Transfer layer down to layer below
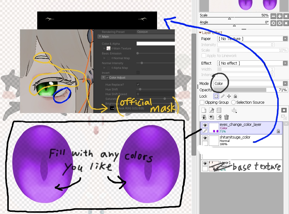Screen dimensions: 289x214 [204, 117]
